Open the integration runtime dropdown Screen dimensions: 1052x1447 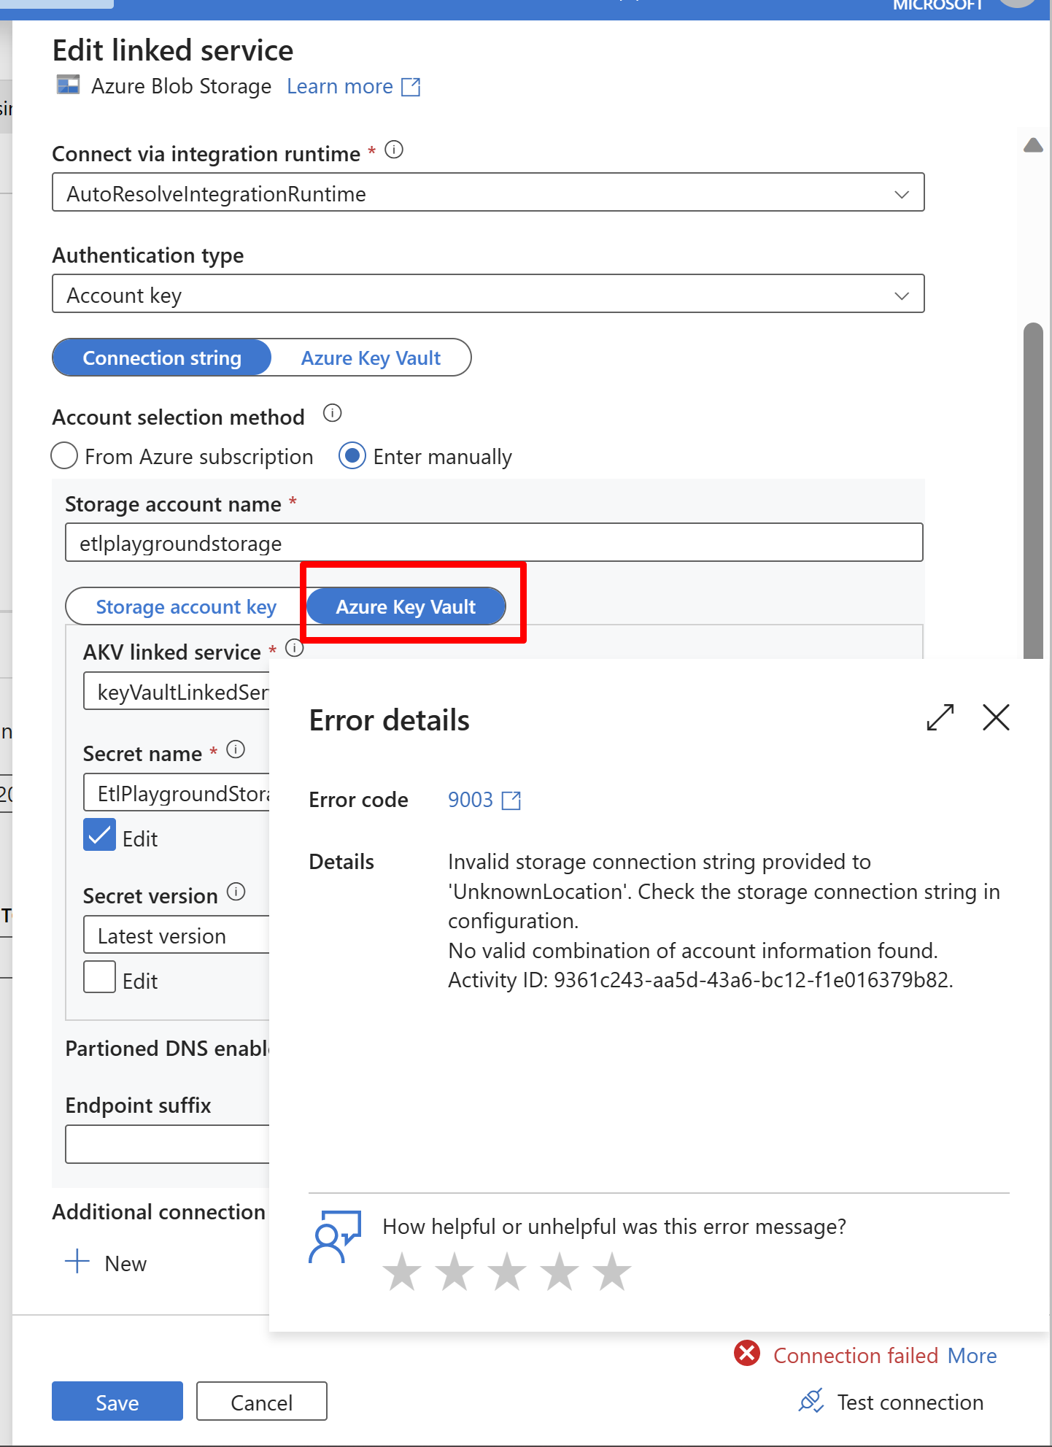pos(488,193)
